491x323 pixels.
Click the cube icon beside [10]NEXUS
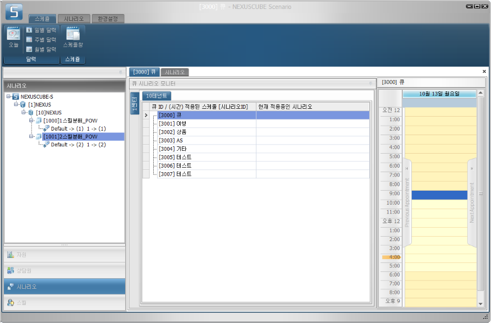pyautogui.click(x=31, y=112)
